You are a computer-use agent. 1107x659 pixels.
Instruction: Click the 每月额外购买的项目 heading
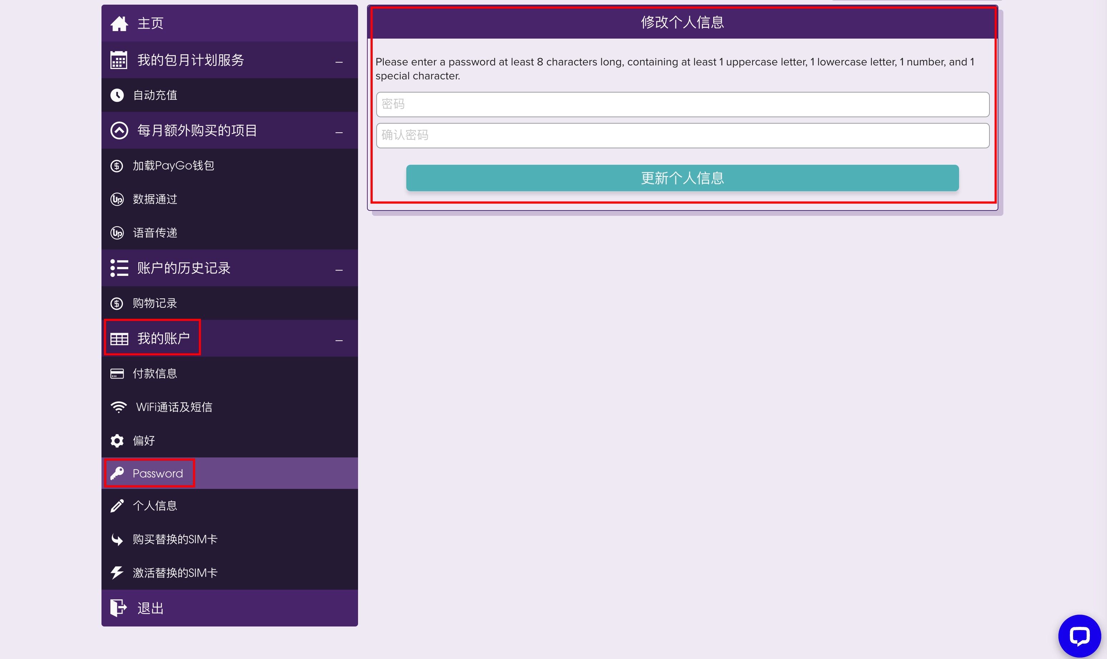(x=198, y=130)
